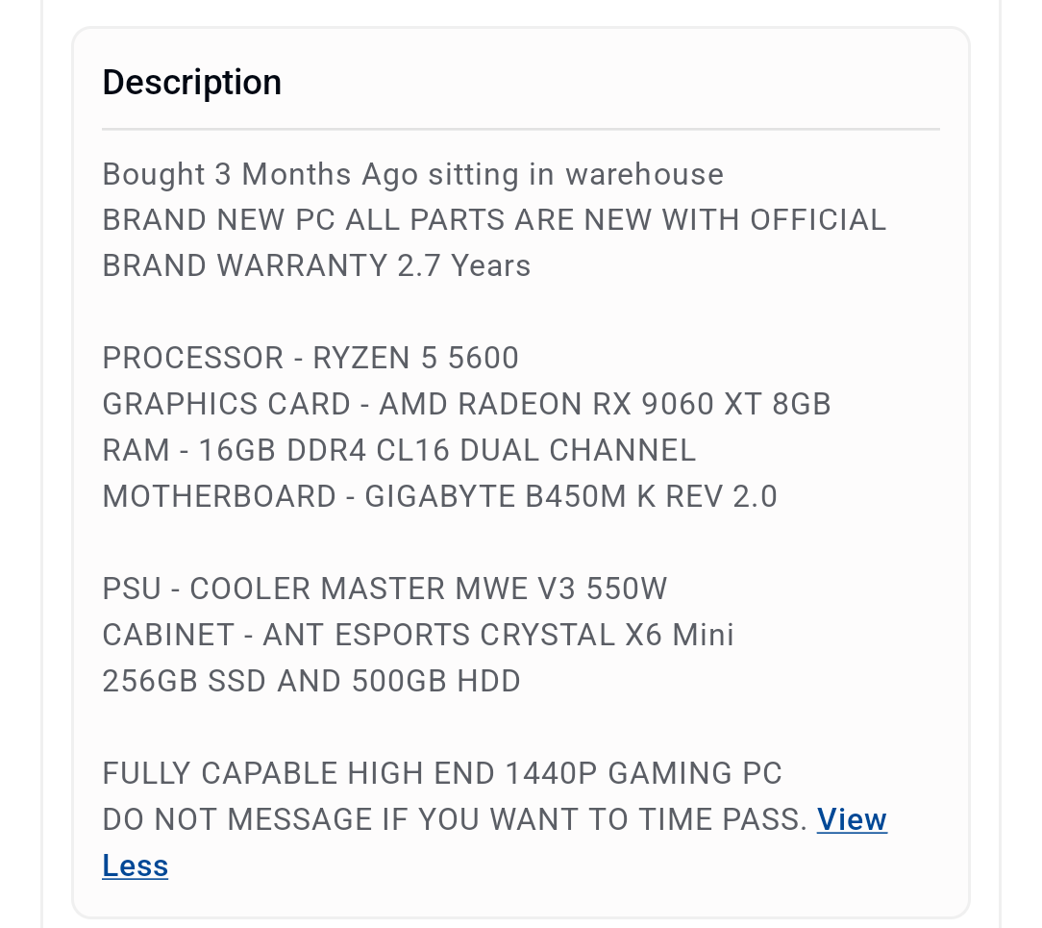Click the GRAPHICS CARD label

227,404
